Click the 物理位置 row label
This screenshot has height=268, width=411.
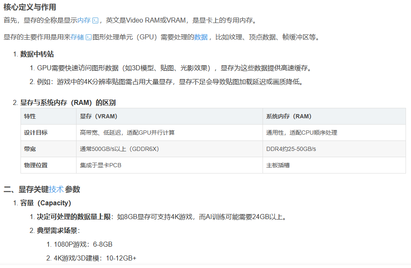pos(36,165)
